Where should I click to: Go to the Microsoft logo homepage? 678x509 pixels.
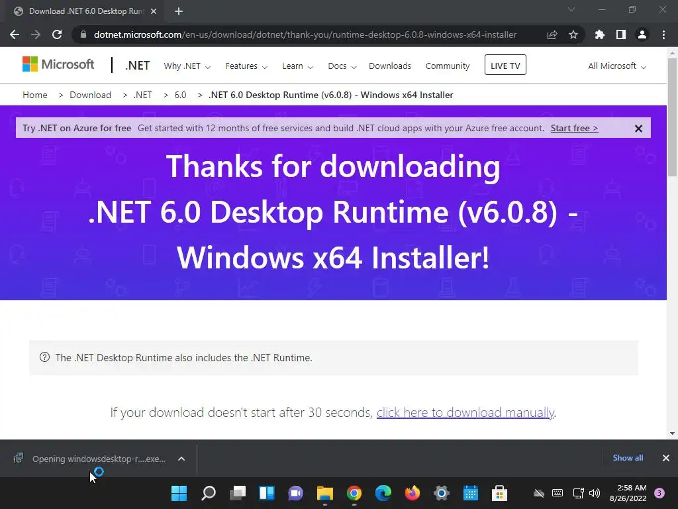pos(58,64)
